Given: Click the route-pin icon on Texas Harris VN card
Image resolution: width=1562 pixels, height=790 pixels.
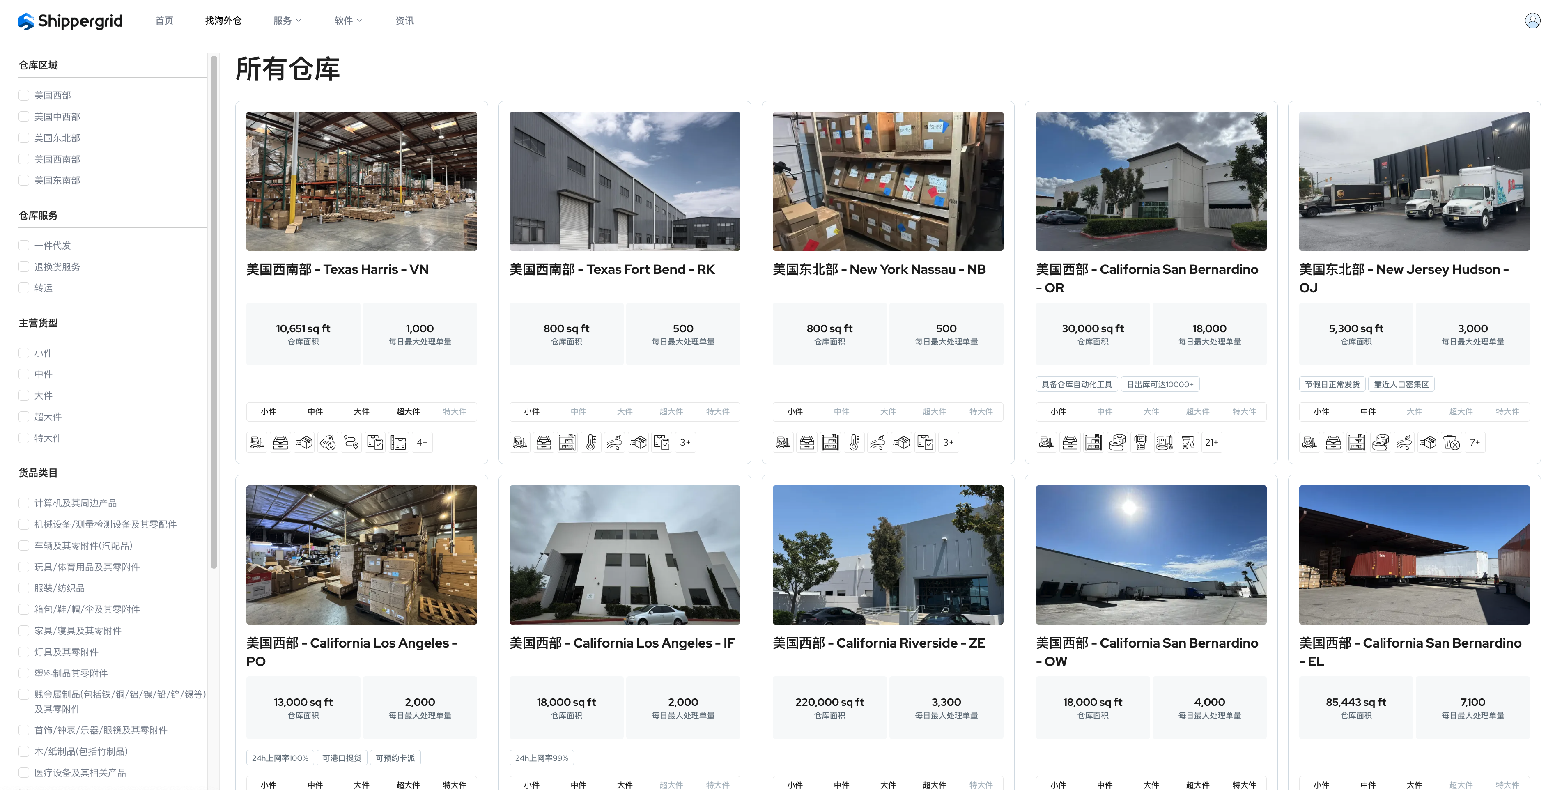Looking at the screenshot, I should point(351,443).
